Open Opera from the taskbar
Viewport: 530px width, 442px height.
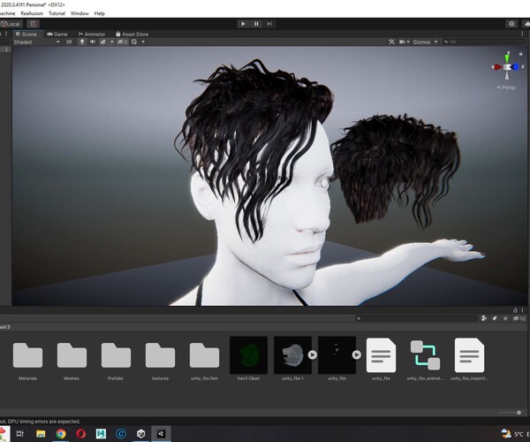click(x=80, y=433)
